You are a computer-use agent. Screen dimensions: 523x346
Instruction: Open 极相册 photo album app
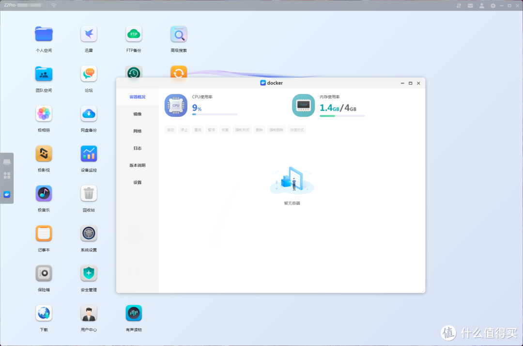point(44,114)
